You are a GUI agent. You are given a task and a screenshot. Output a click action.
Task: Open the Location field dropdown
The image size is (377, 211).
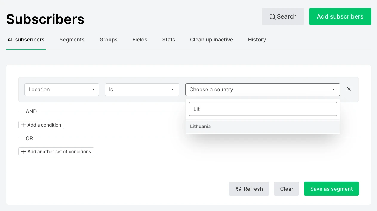click(x=61, y=90)
